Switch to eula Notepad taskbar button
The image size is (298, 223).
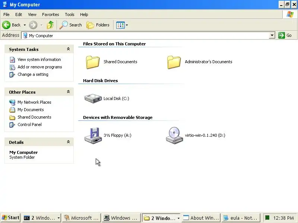tap(241, 218)
